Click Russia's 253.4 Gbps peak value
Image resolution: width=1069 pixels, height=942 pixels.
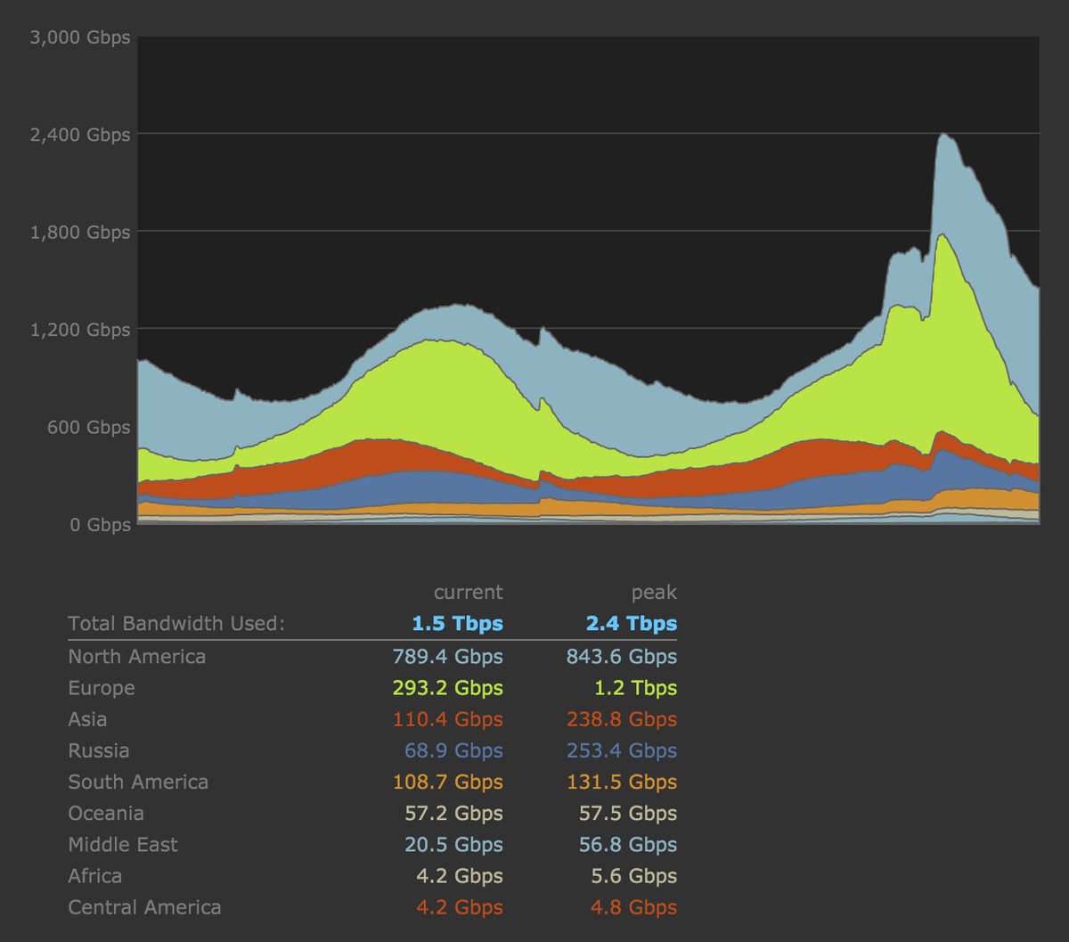coord(621,750)
